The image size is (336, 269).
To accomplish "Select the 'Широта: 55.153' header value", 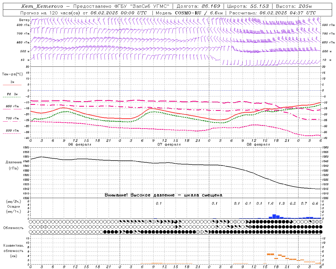I will 248,6.
